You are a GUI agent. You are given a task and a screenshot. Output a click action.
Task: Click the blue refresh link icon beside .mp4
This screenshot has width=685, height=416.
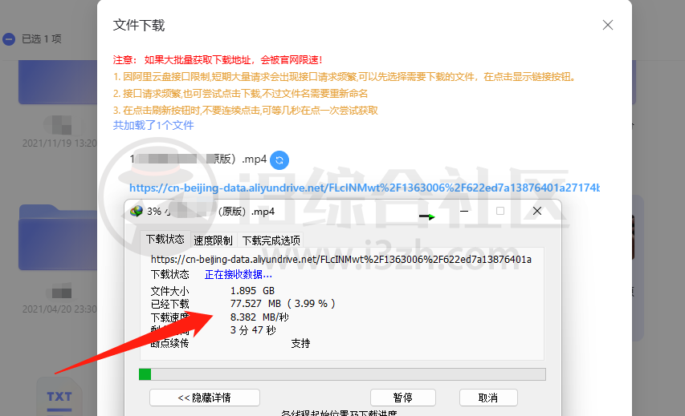(279, 160)
